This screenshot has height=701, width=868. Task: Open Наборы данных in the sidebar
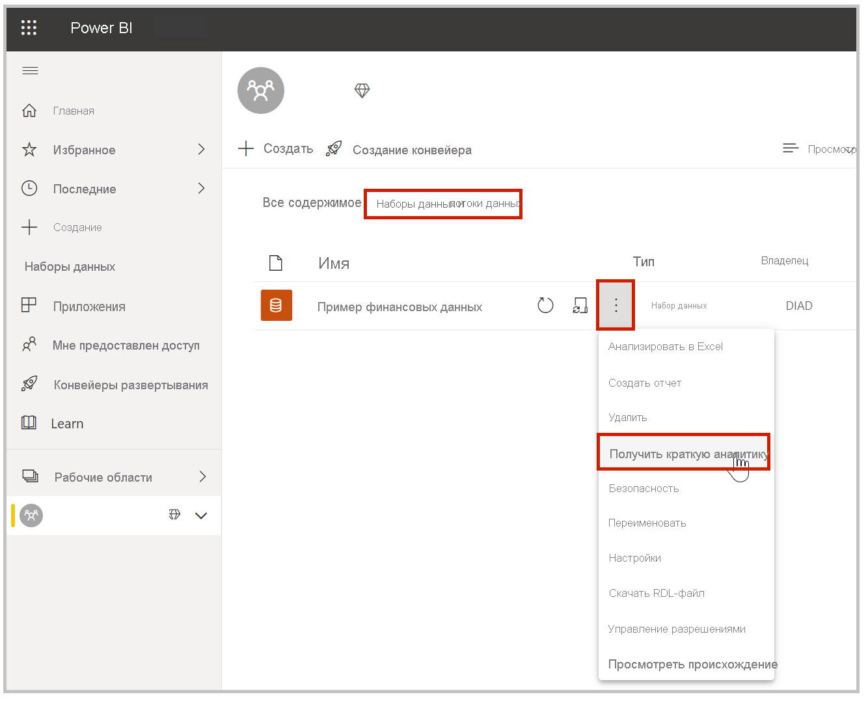pyautogui.click(x=70, y=266)
